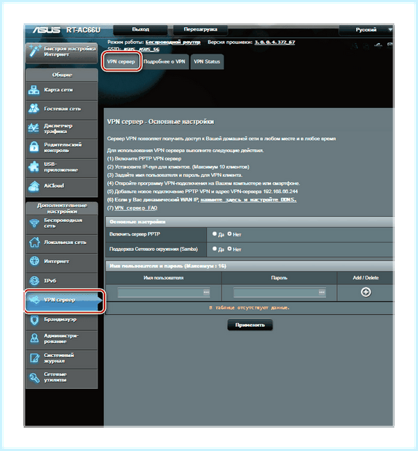418x451 pixels.
Task: Click the Имя пользователя column header
Action: tap(164, 278)
